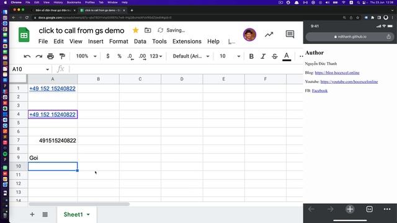Print the spreadsheet using printer icon

coord(50,56)
